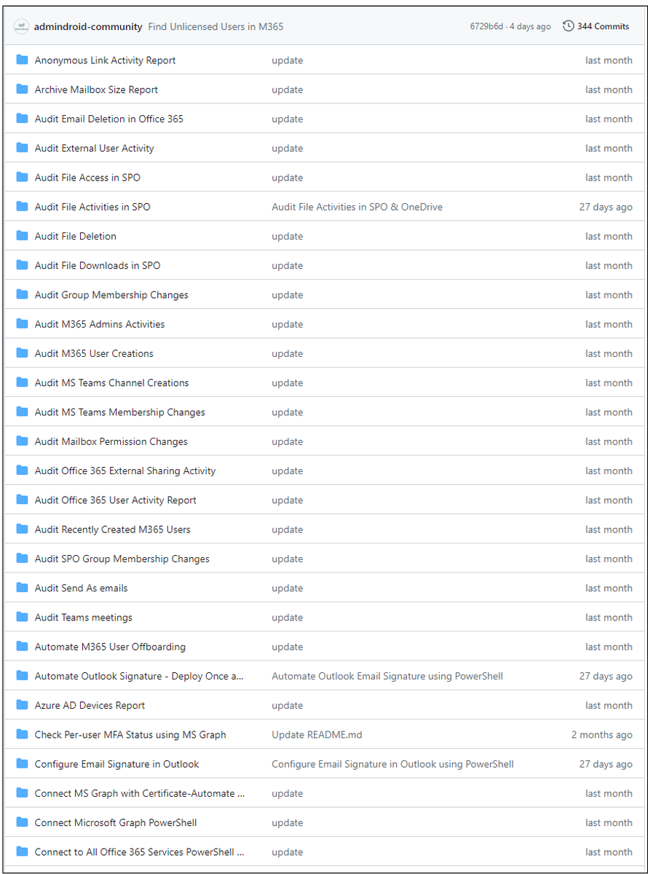
Task: Open Configure Email Signature in Outlook folder
Action: coord(116,764)
